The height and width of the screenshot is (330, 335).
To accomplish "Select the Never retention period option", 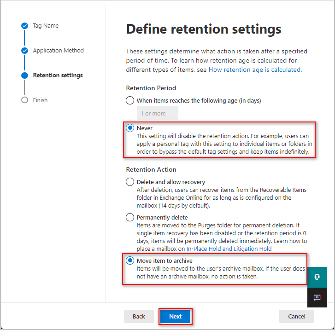I will point(130,128).
